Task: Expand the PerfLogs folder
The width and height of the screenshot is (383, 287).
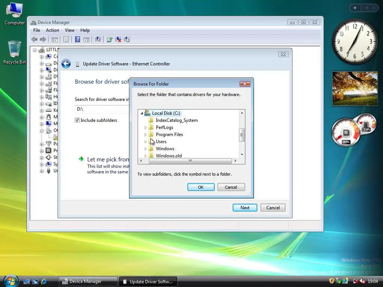Action: [145, 127]
